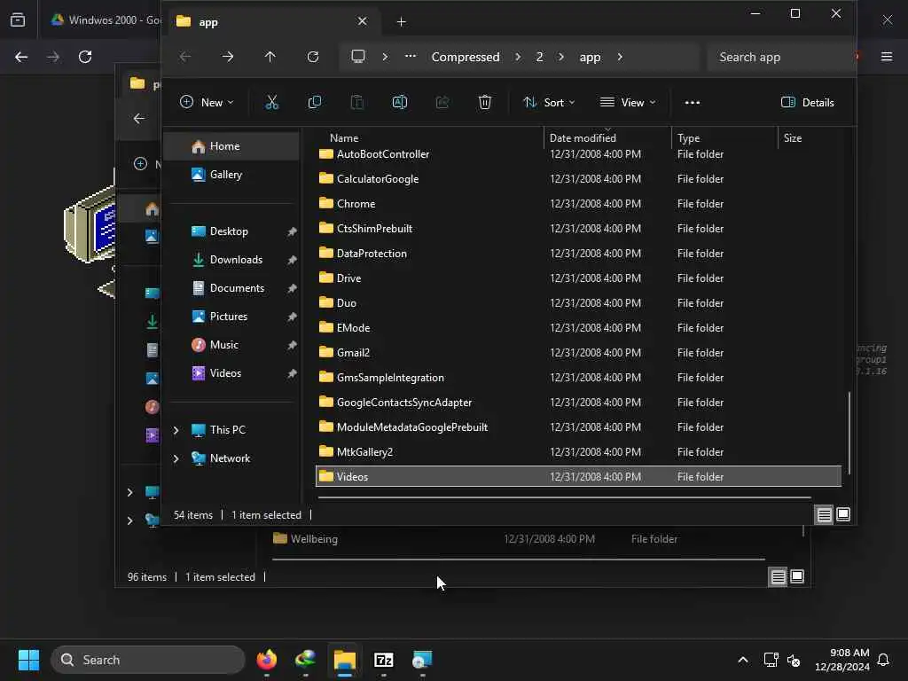The height and width of the screenshot is (681, 908).
Task: Click the vertical scrollbar in file list
Action: pyautogui.click(x=849, y=433)
